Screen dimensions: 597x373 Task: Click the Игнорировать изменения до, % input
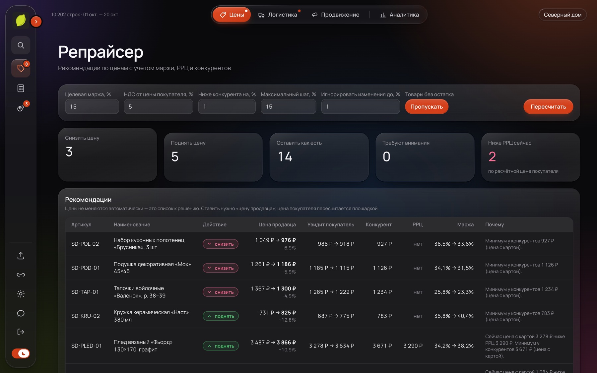tap(361, 107)
